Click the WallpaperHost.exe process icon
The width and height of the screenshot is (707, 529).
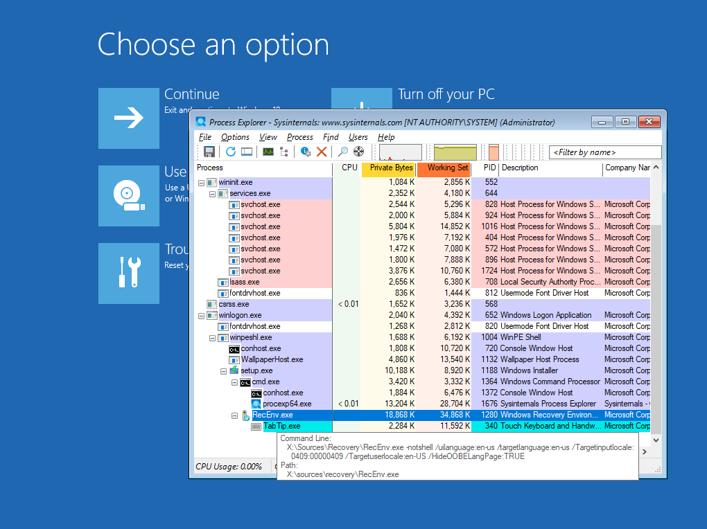pos(234,360)
